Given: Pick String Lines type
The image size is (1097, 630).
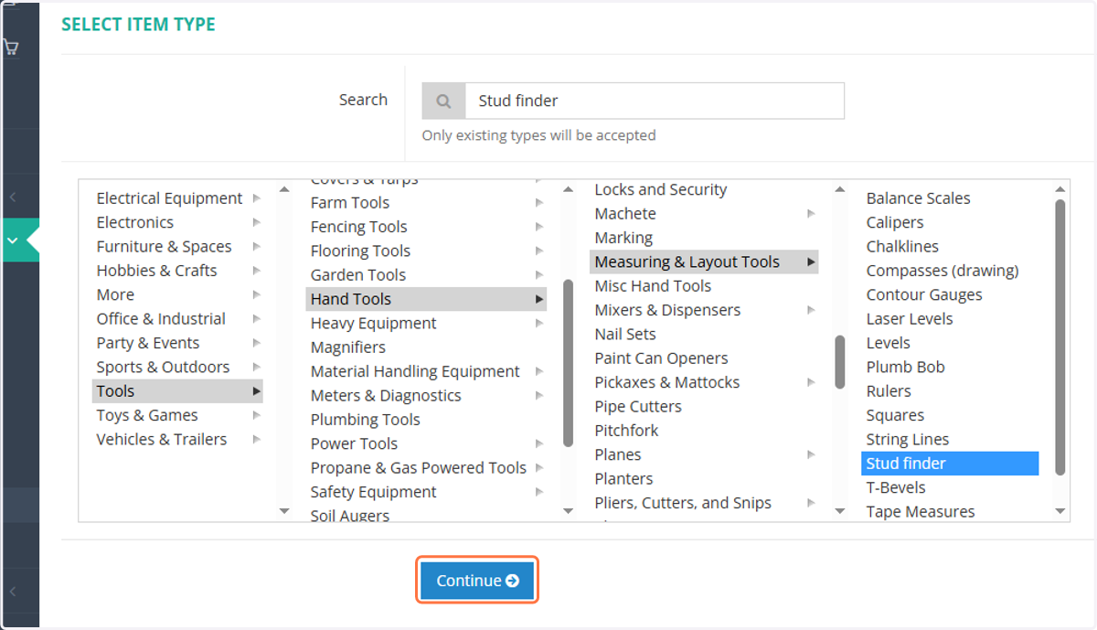Looking at the screenshot, I should 908,440.
